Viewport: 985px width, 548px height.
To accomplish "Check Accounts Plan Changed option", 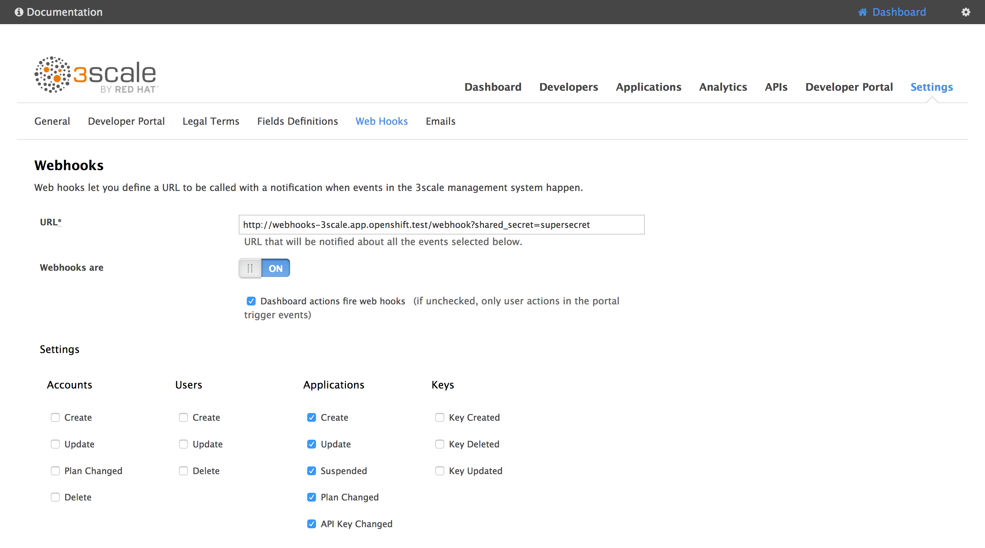I will [x=55, y=471].
